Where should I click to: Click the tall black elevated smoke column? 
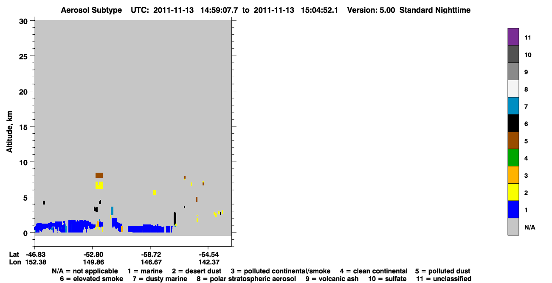point(175,219)
